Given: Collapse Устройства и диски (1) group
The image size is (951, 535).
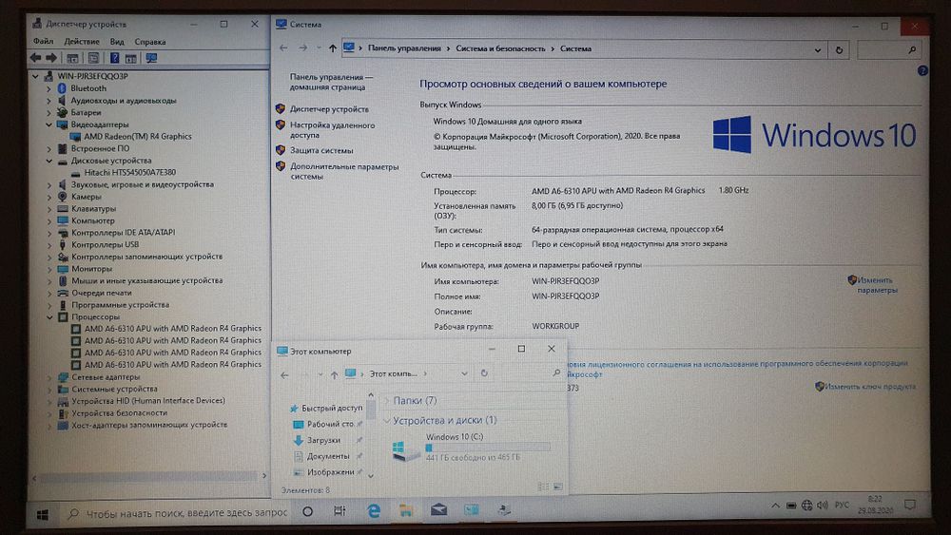Looking at the screenshot, I should click(387, 420).
